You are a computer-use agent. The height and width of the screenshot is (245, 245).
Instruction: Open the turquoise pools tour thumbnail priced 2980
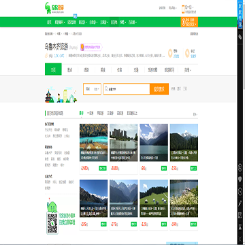point(93,142)
